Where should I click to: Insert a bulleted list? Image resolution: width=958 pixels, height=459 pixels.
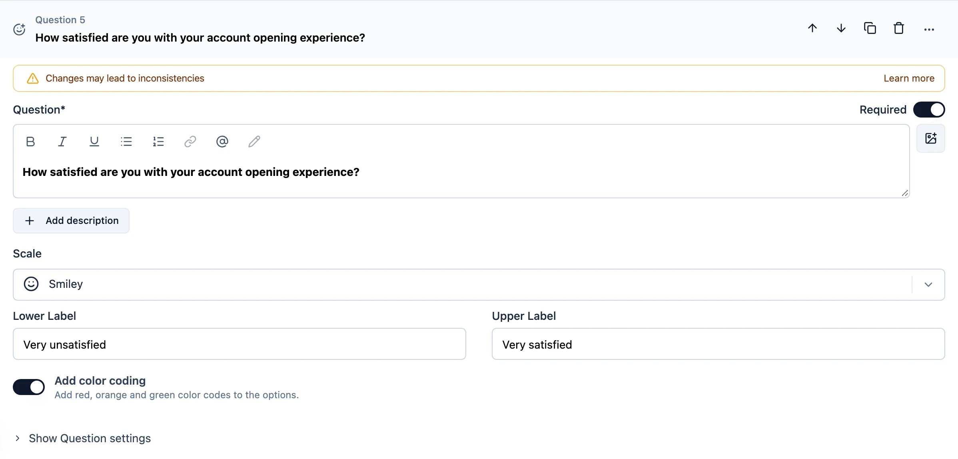coord(126,142)
